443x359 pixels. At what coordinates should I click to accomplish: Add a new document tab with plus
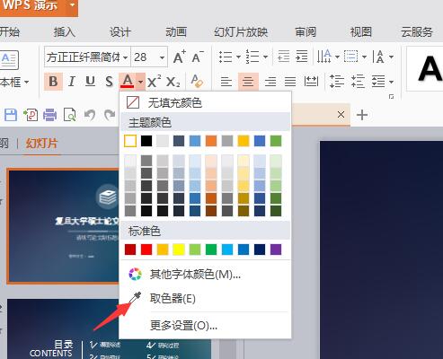coord(362,115)
